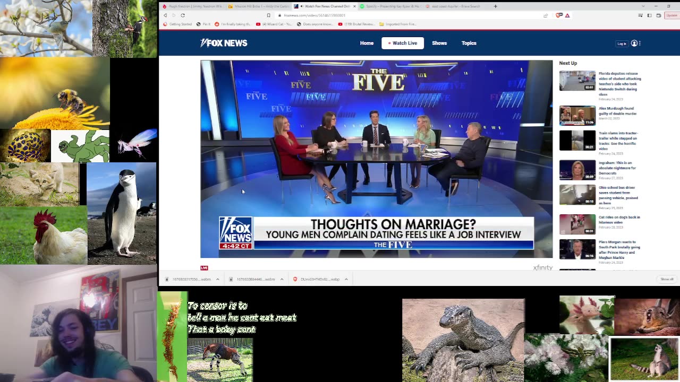Image resolution: width=680 pixels, height=382 pixels.
Task: Focus the foxnews.com address bar
Action: click(x=409, y=15)
